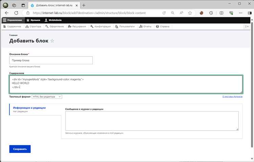Click the Главная breadcrumb link
The width and height of the screenshot is (254, 162).
click(13, 35)
